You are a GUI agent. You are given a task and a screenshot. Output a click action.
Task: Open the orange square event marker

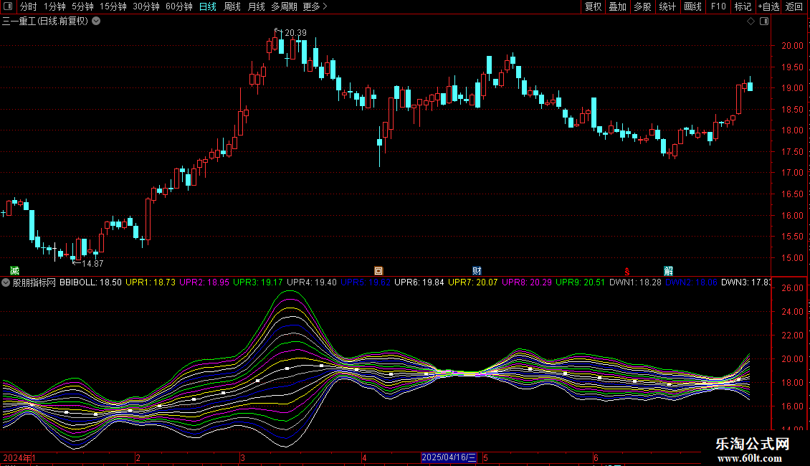pyautogui.click(x=378, y=271)
